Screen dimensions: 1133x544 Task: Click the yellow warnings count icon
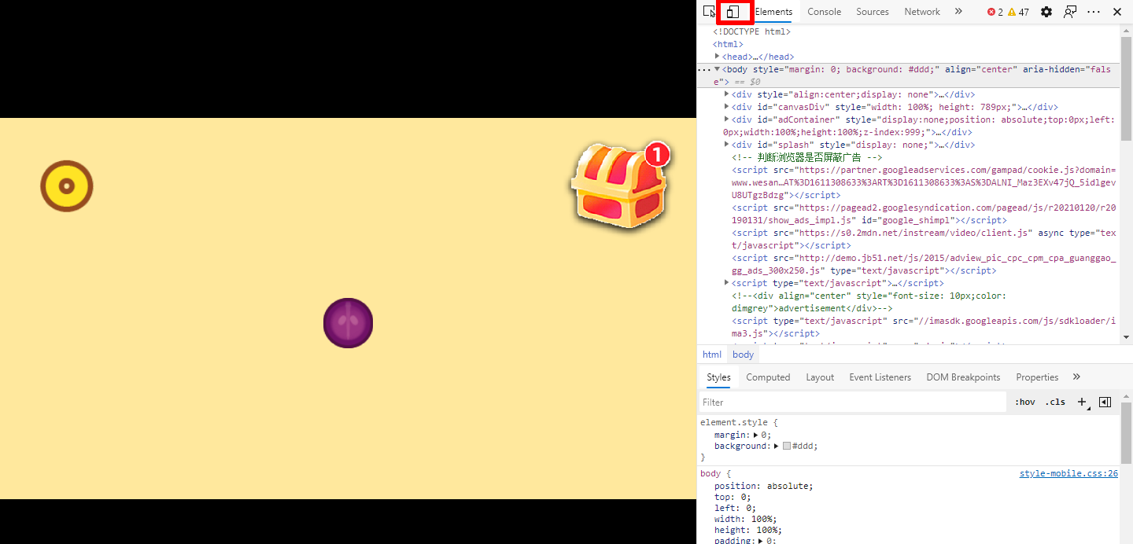(1012, 12)
